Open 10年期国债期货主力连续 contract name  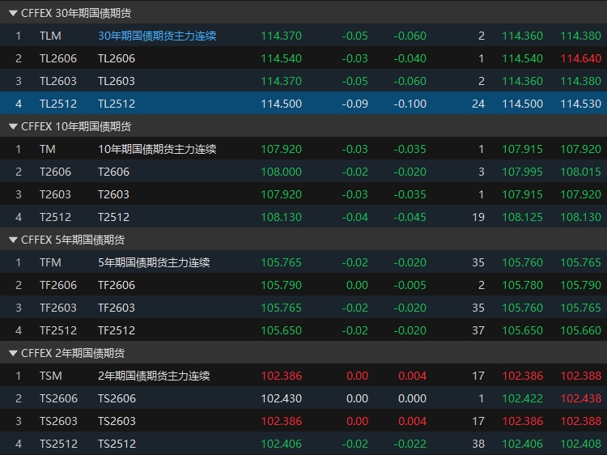click(x=157, y=149)
